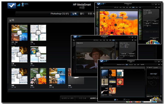
Task: Click the 100% battery indicator icon
Action: pyautogui.click(x=25, y=4)
